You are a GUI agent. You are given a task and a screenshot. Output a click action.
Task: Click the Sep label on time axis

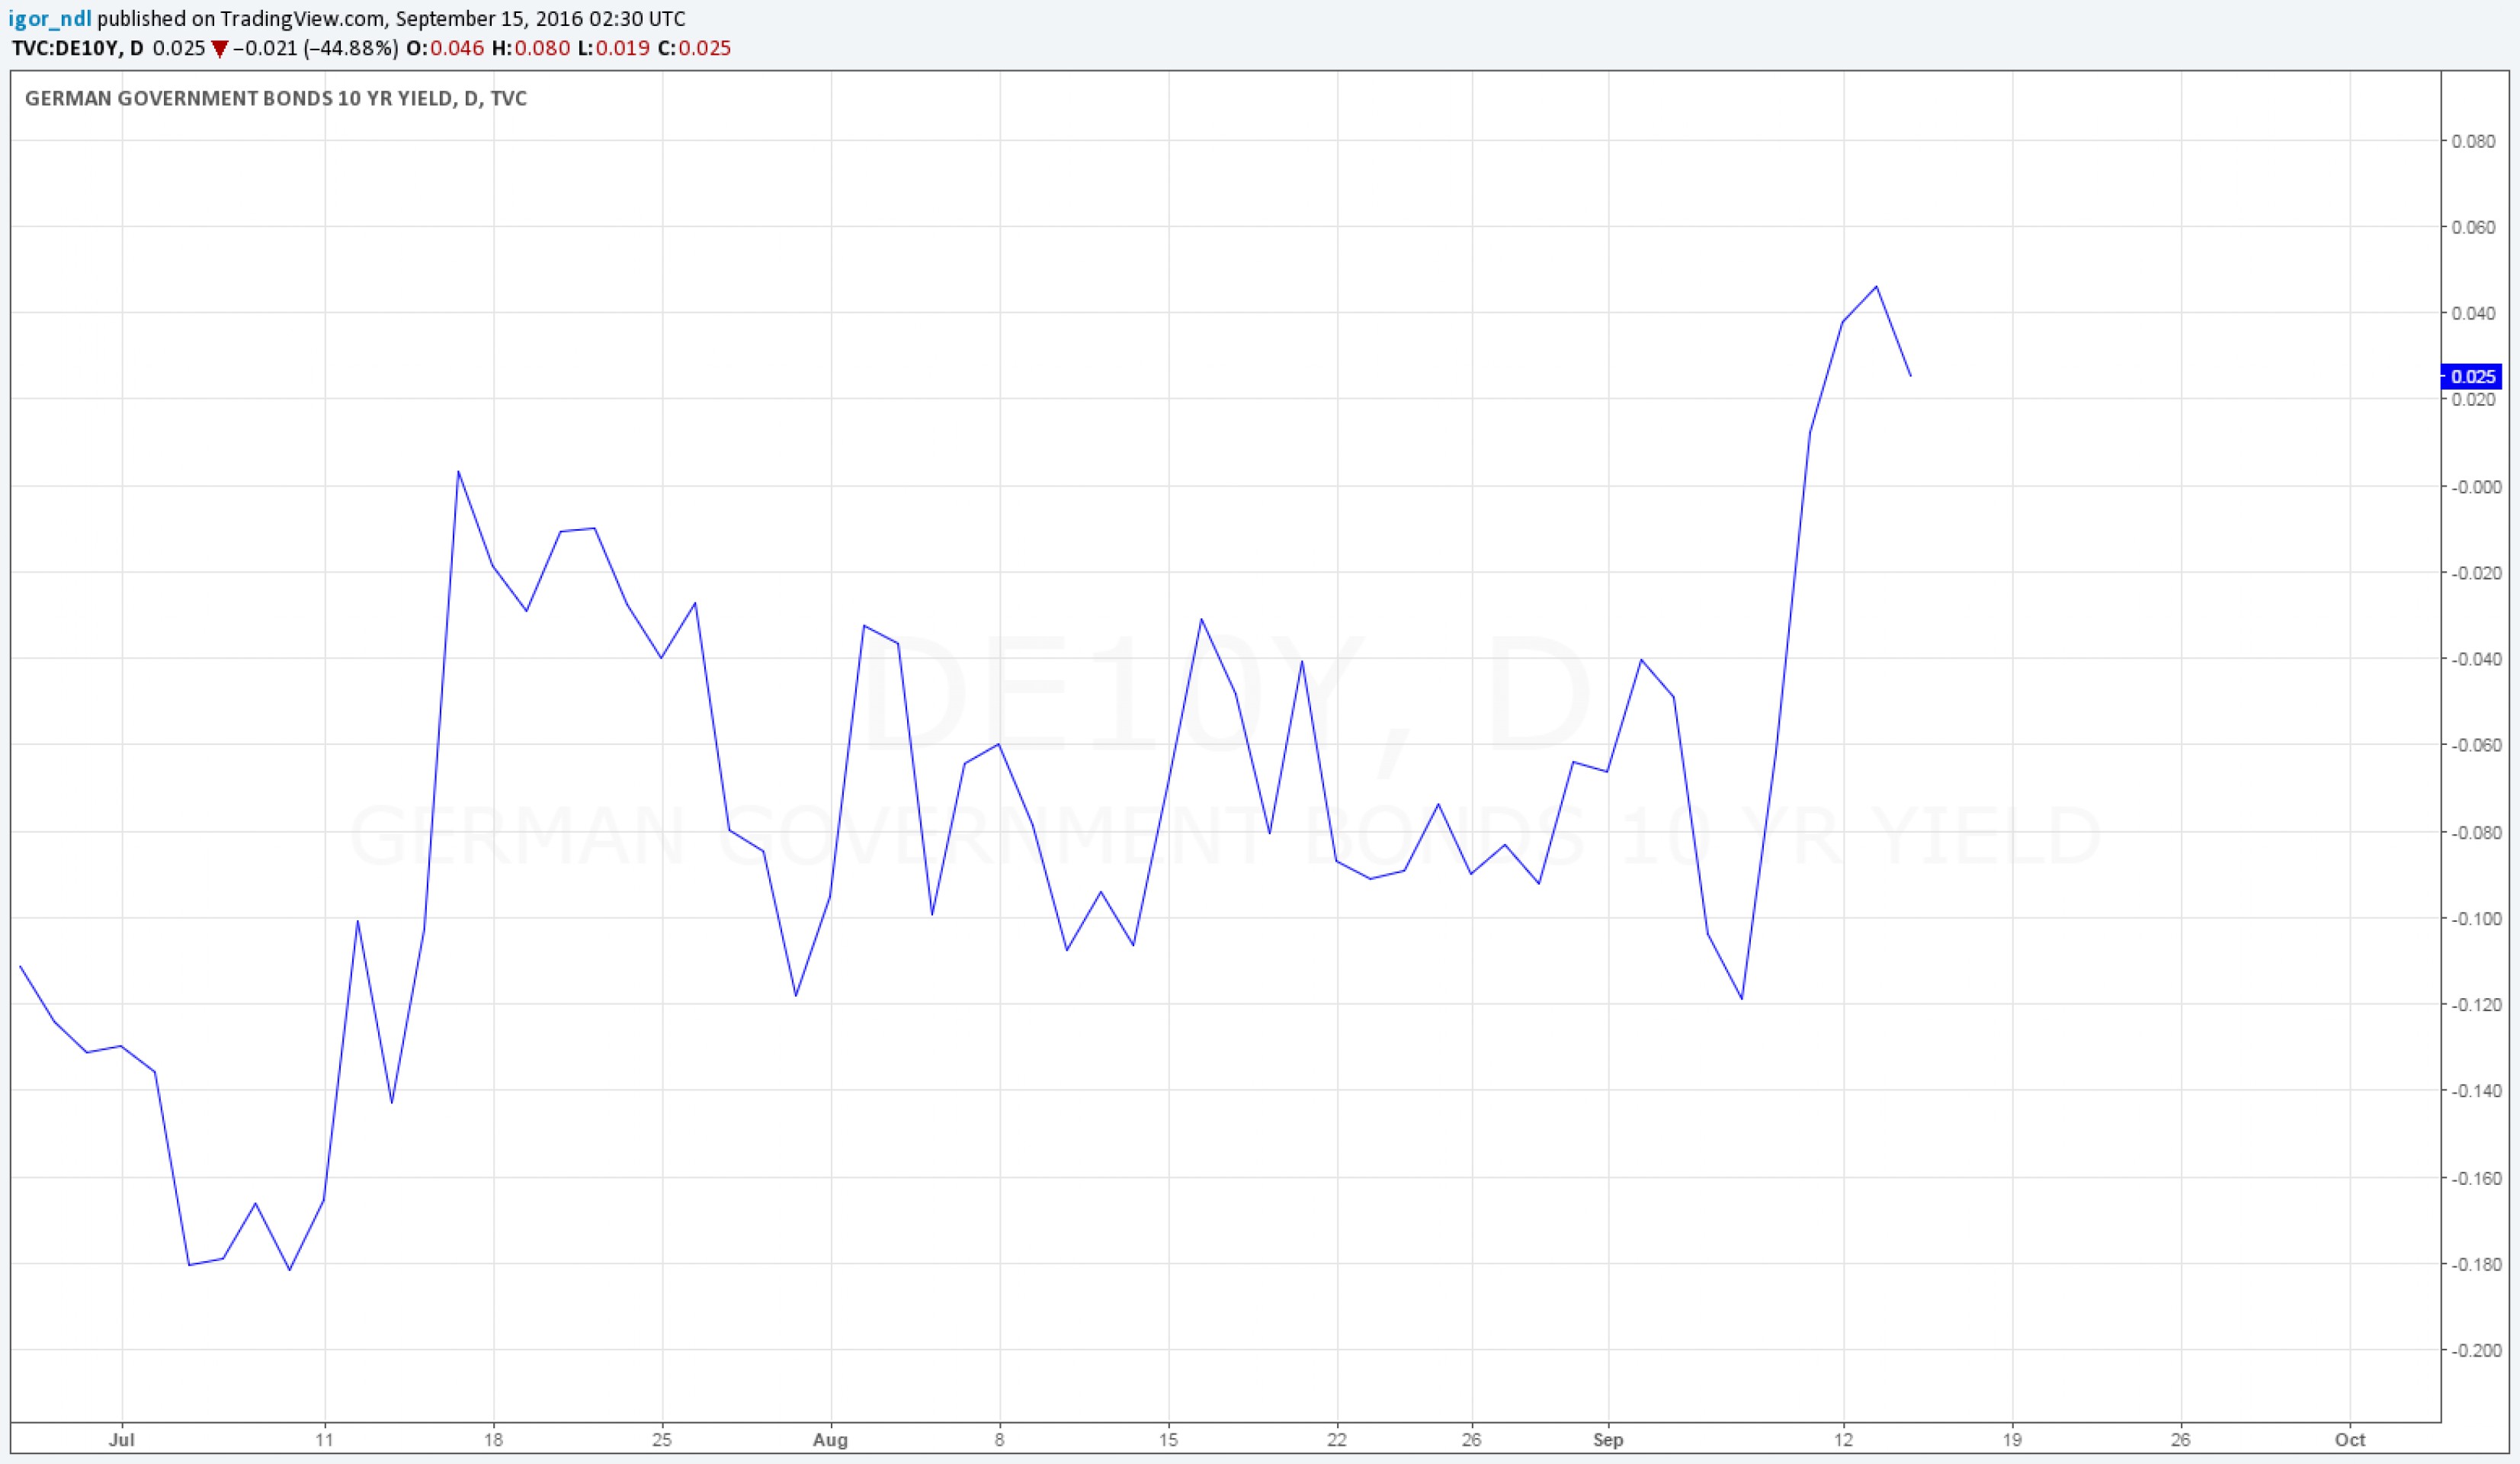tap(1608, 1440)
